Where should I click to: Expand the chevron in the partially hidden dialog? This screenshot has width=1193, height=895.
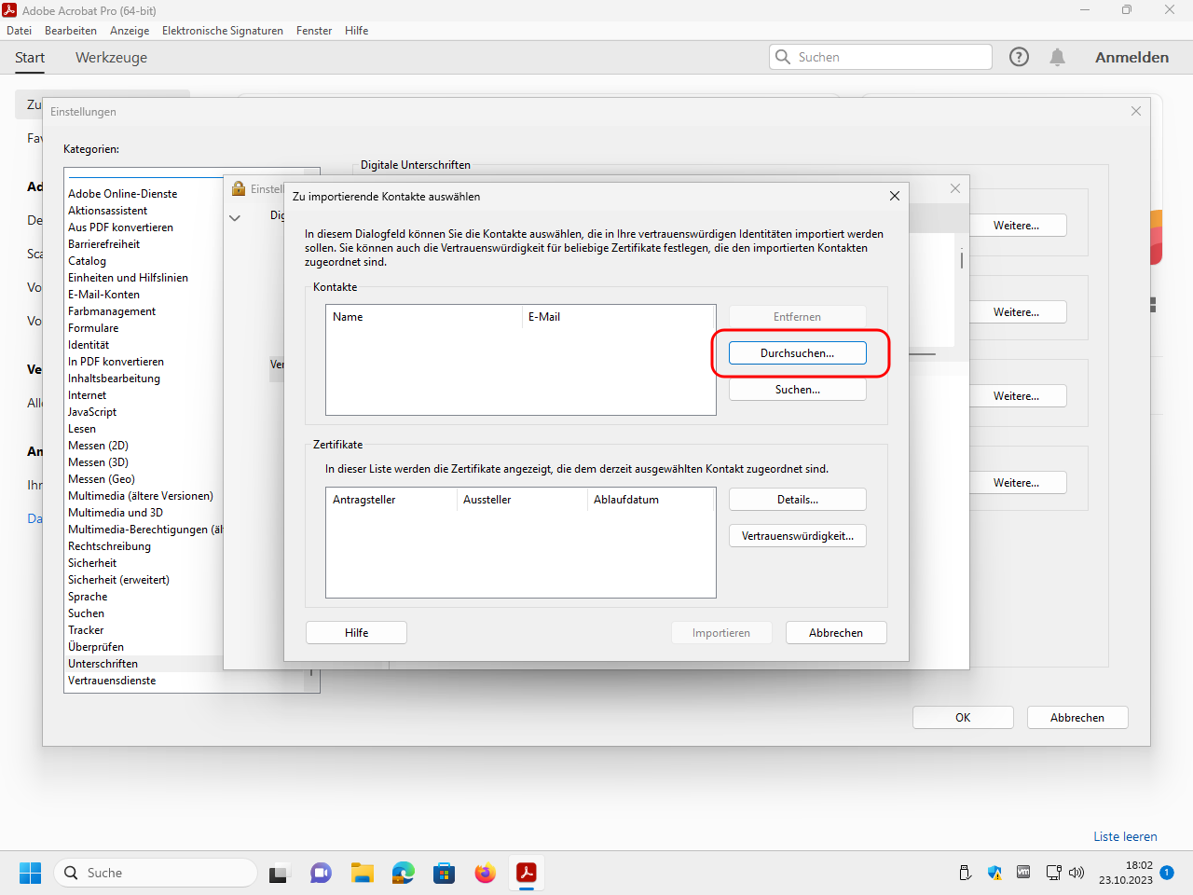click(235, 218)
